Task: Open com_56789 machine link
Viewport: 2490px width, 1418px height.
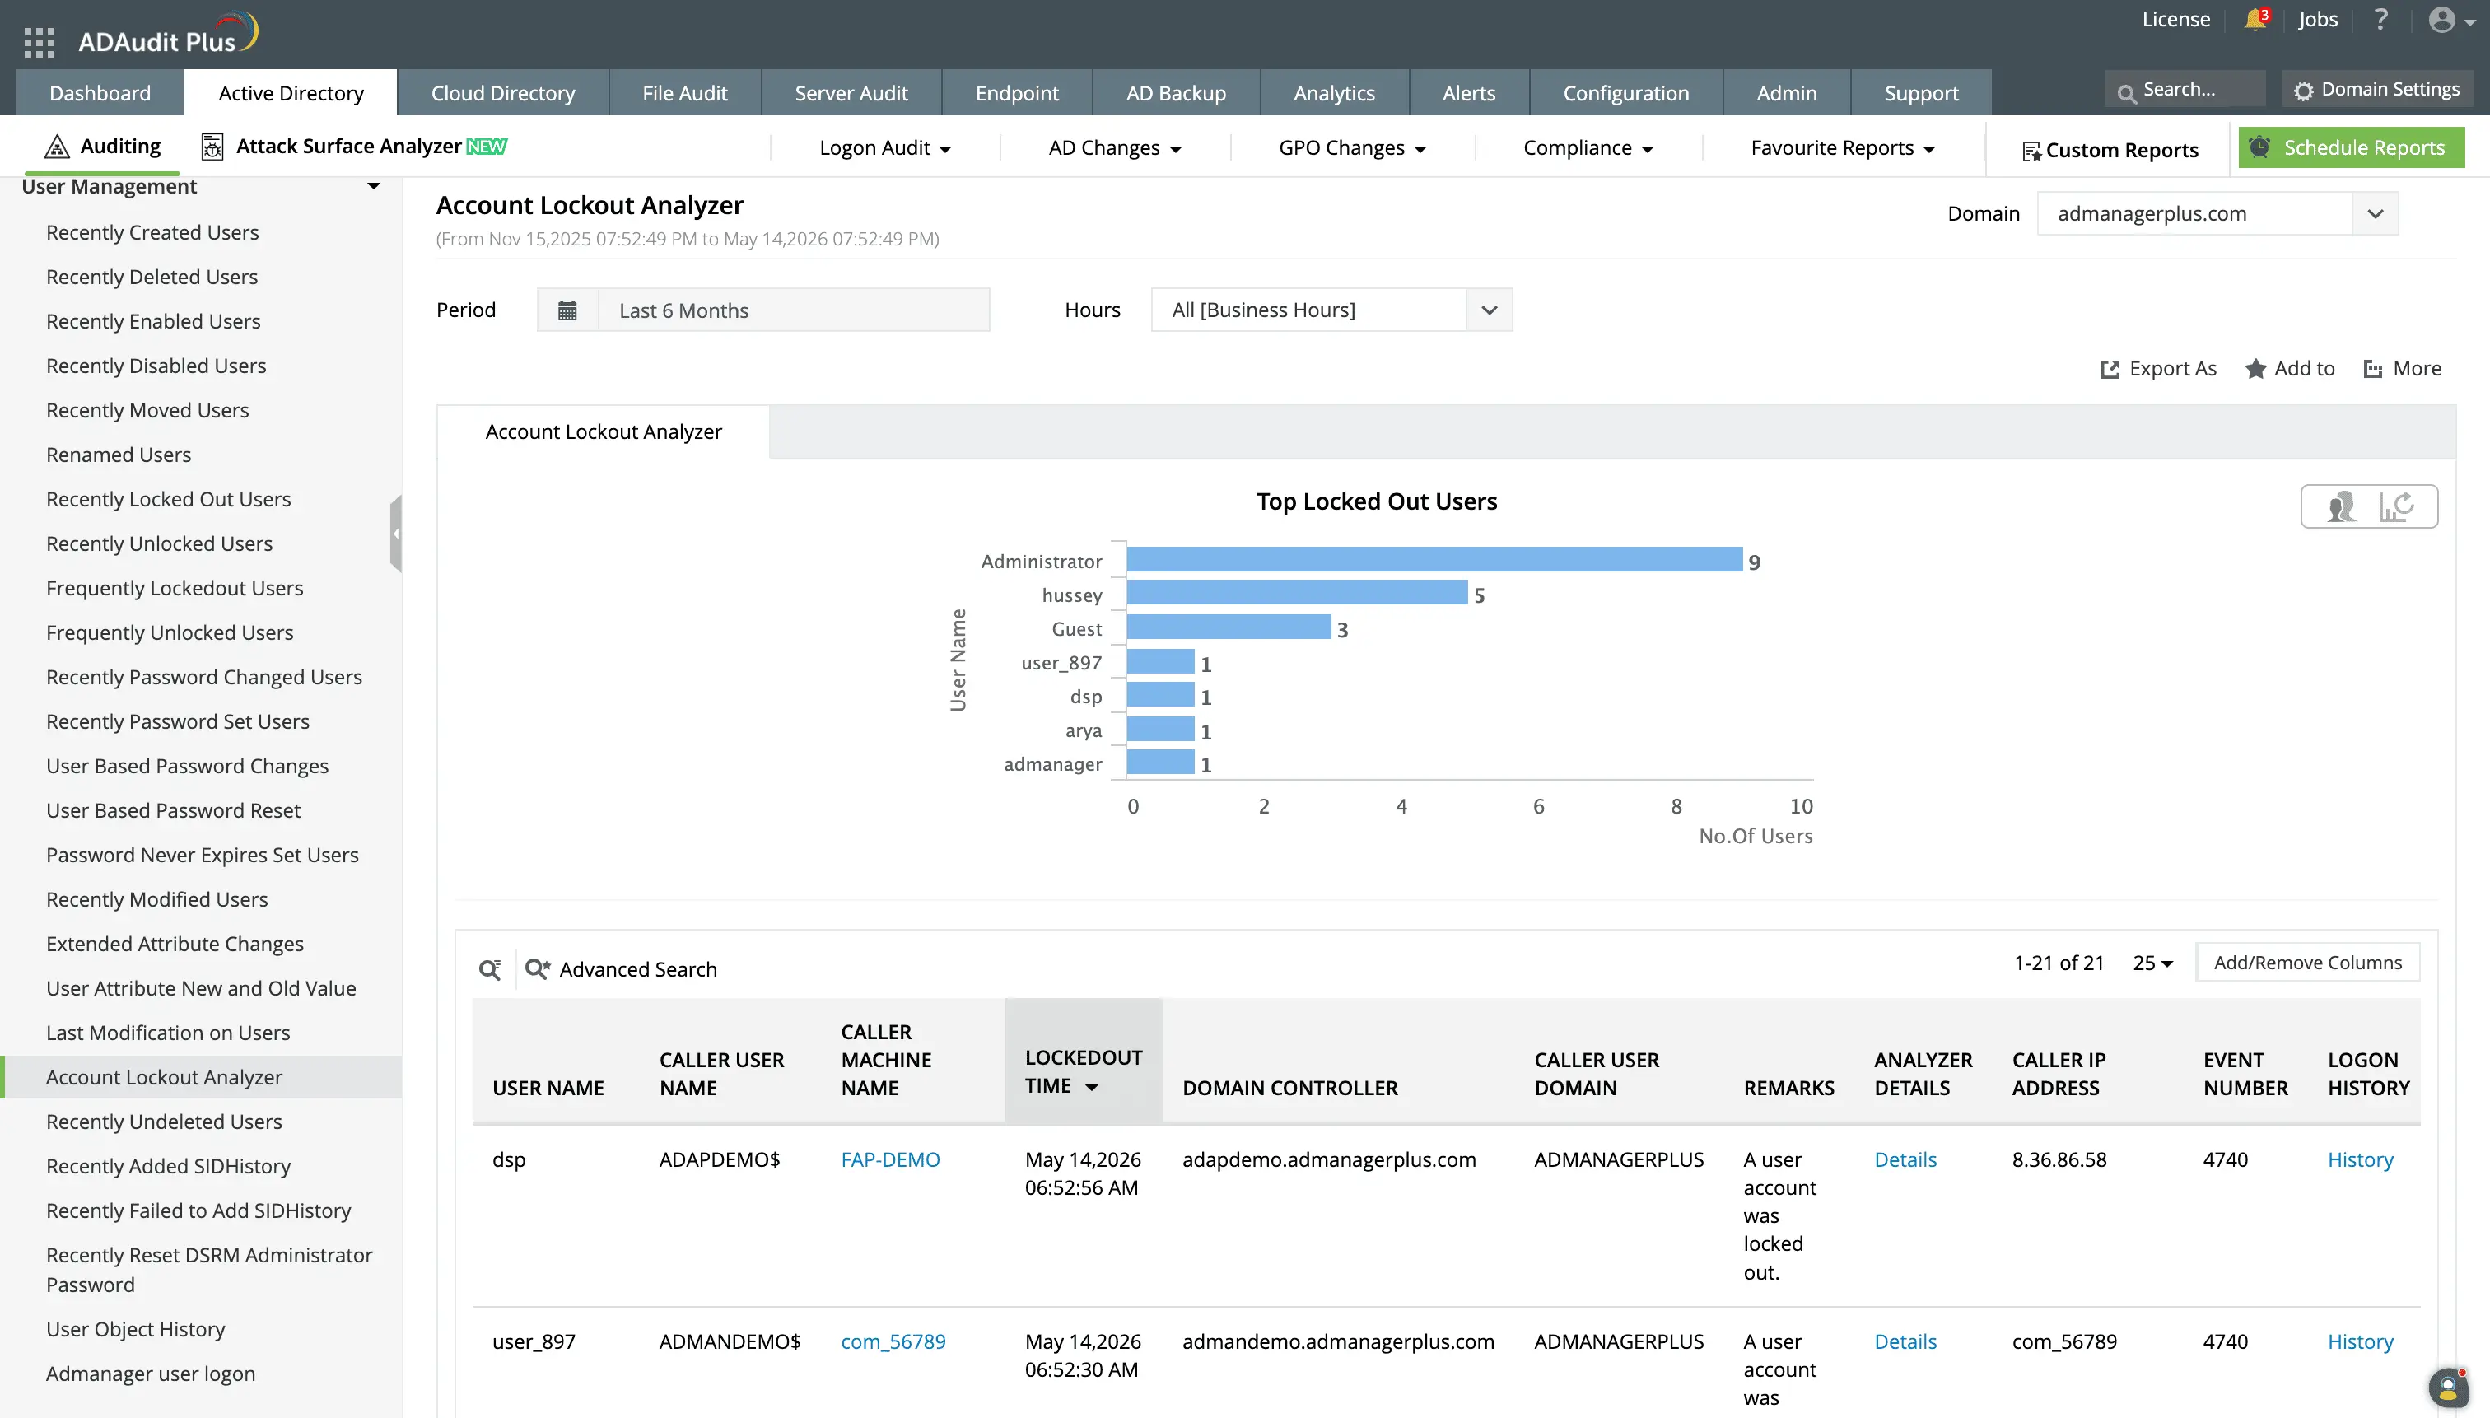Action: coord(893,1342)
